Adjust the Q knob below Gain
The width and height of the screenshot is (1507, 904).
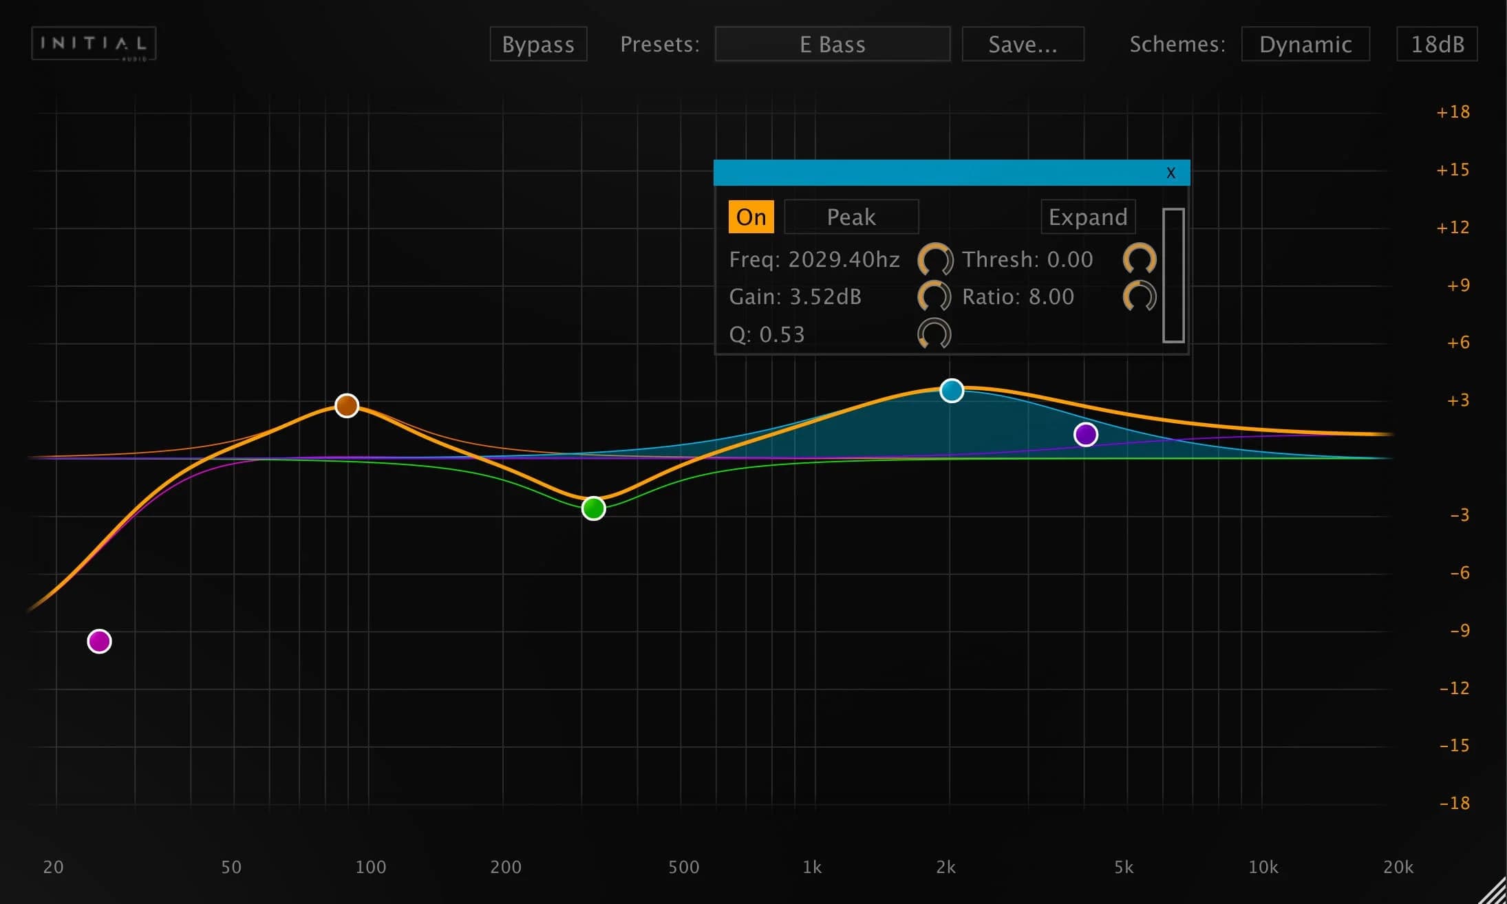tap(934, 334)
